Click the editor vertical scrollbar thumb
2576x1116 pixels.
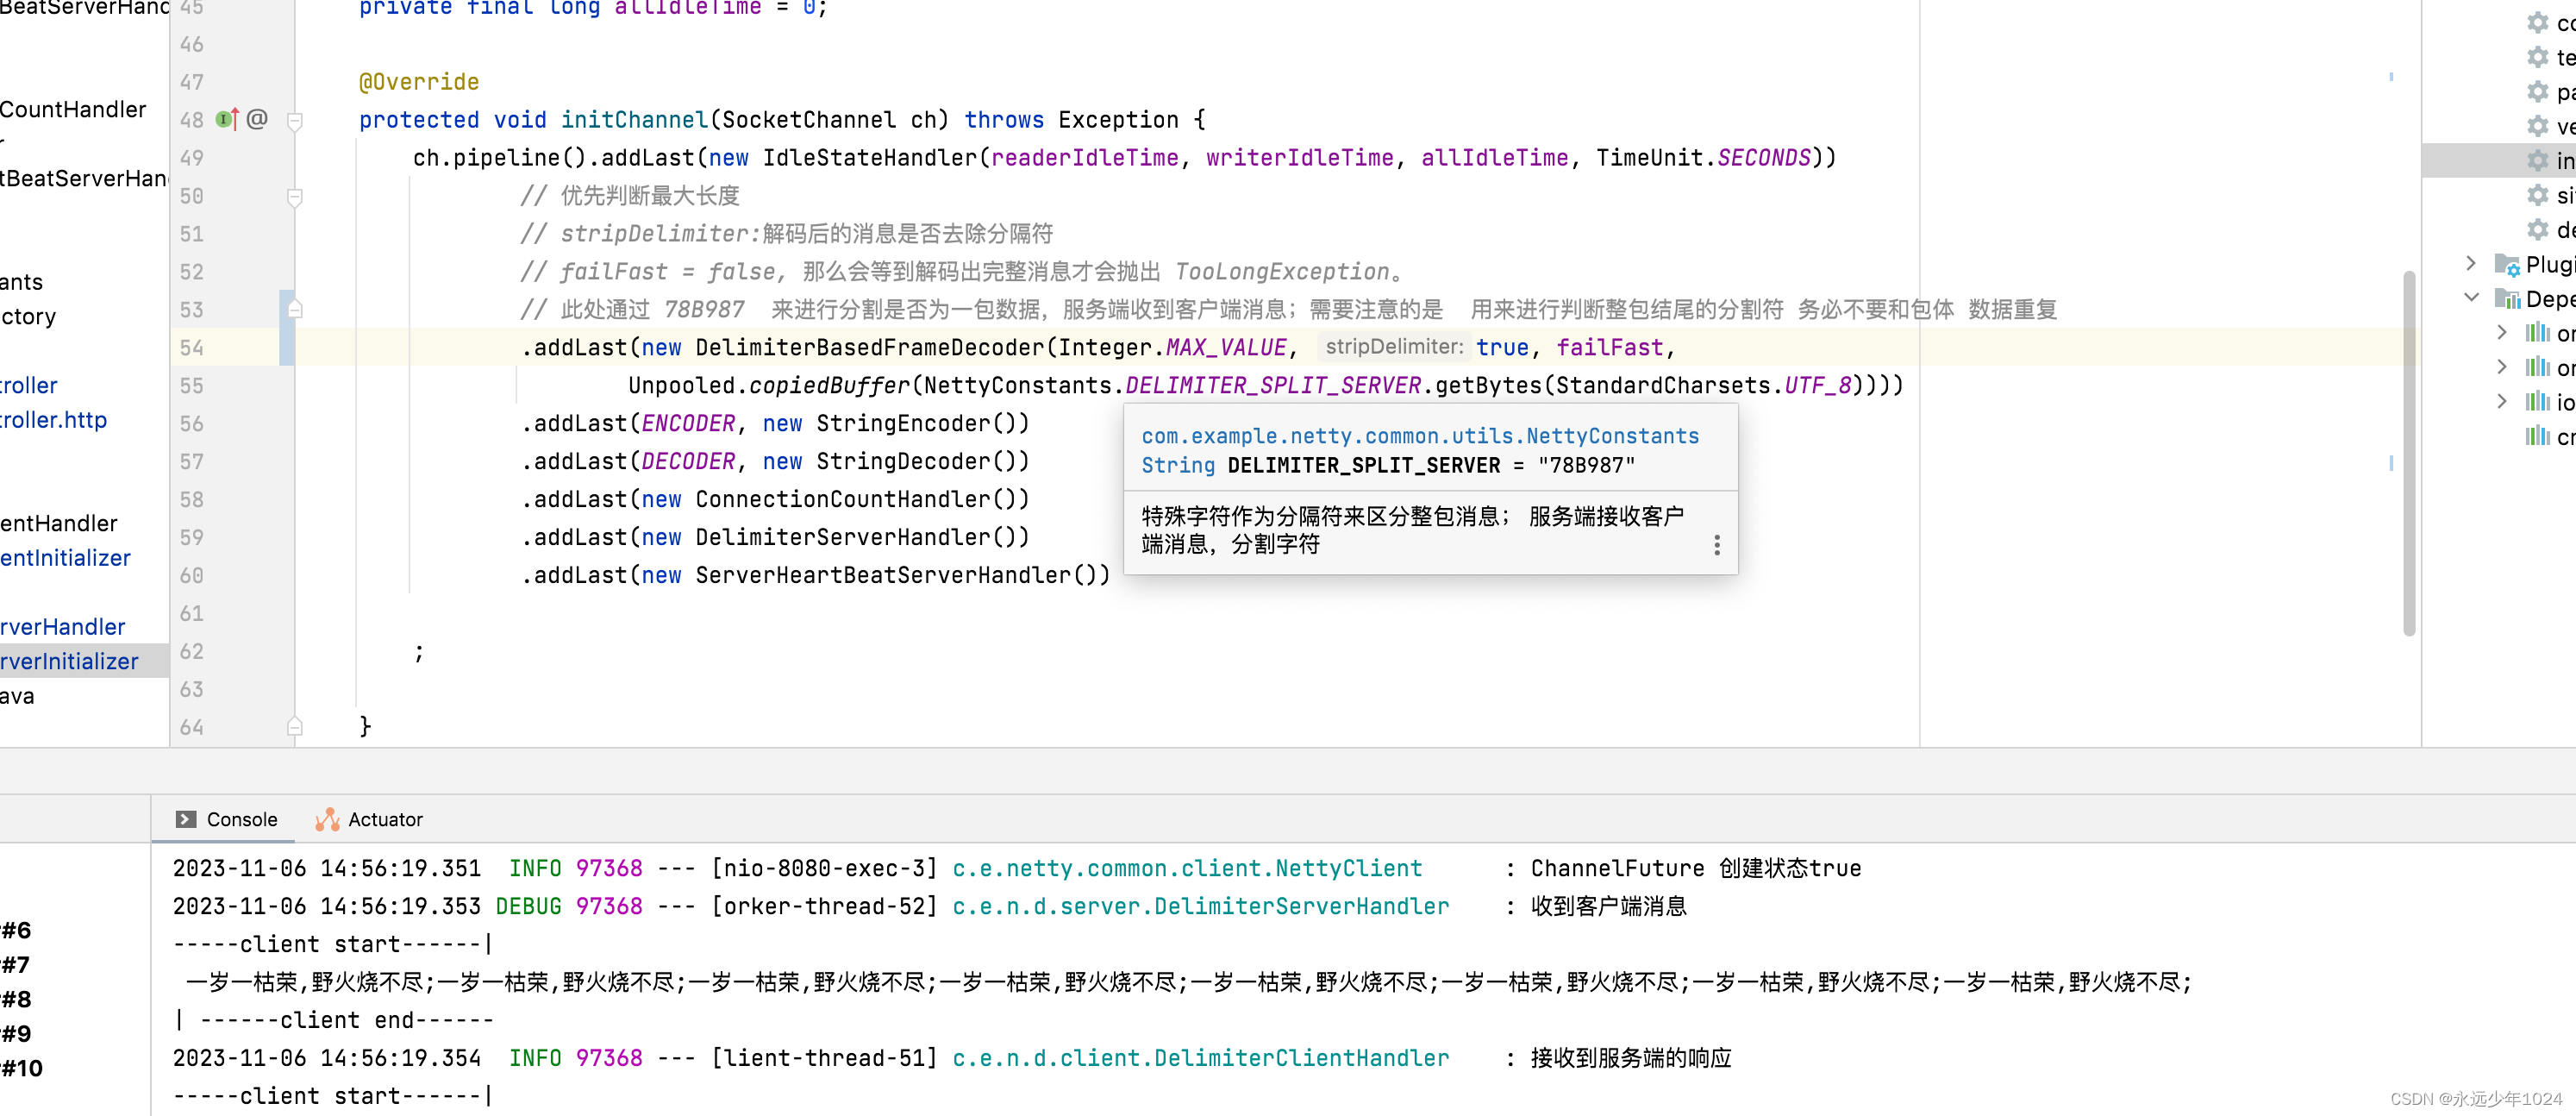point(2409,452)
